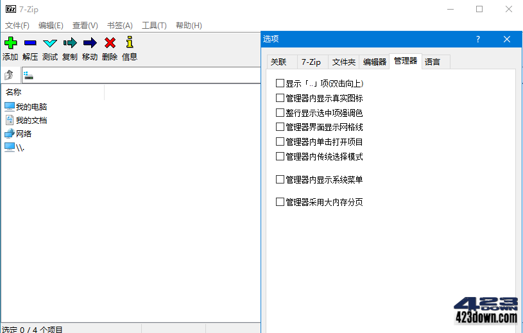The image size is (523, 333).
Task: Toggle 管理器采用大内存分页 checkbox
Action: 280,201
